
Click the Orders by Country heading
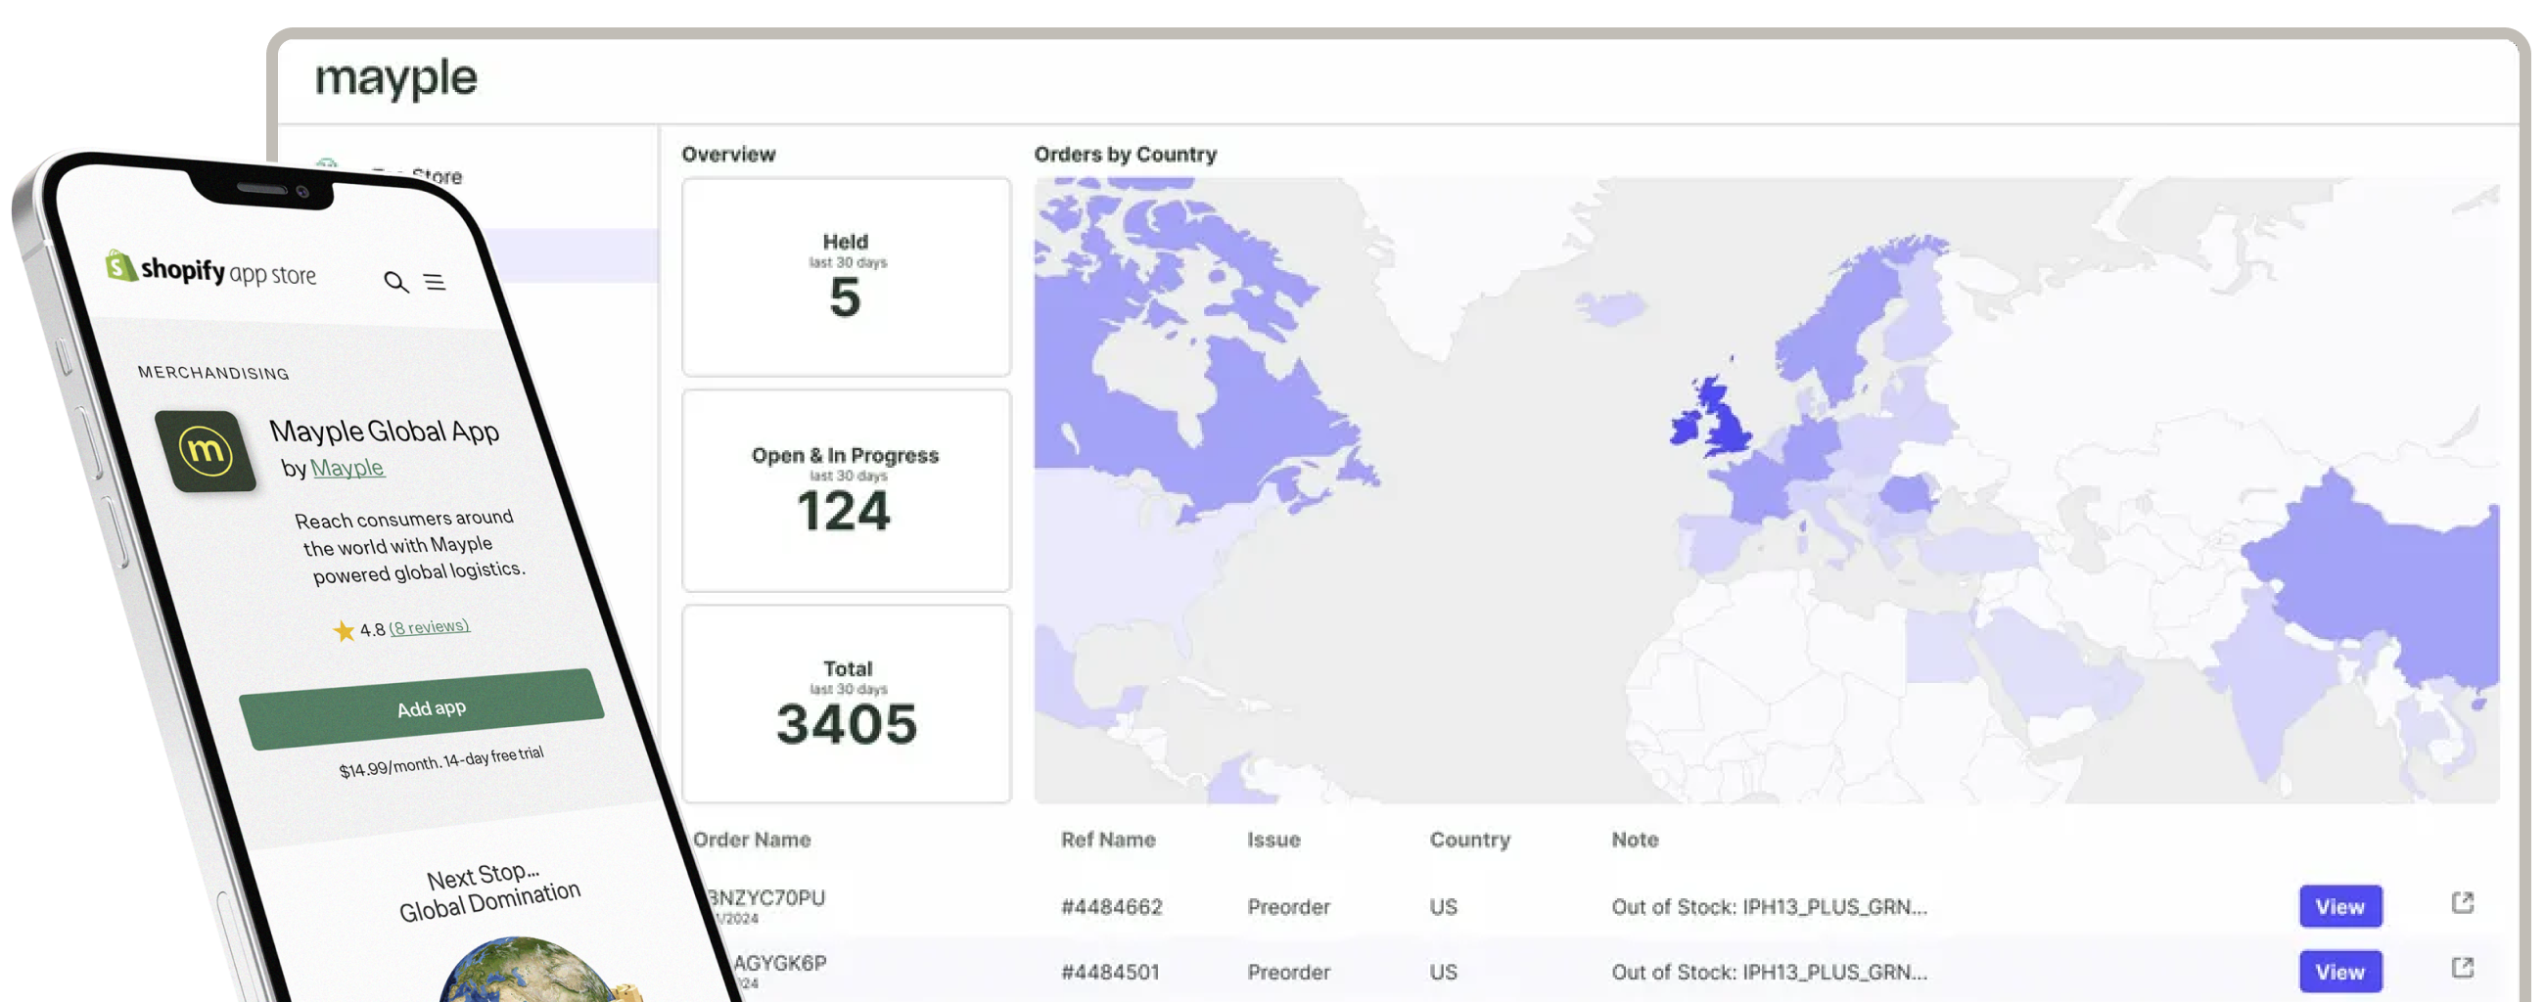pos(1126,154)
